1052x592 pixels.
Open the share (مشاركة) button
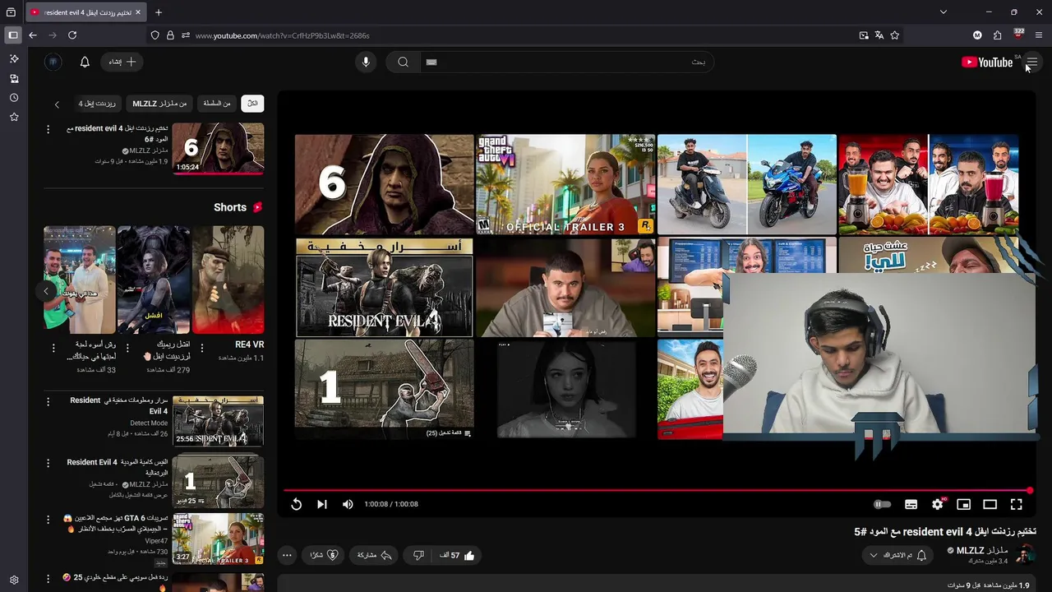click(373, 555)
